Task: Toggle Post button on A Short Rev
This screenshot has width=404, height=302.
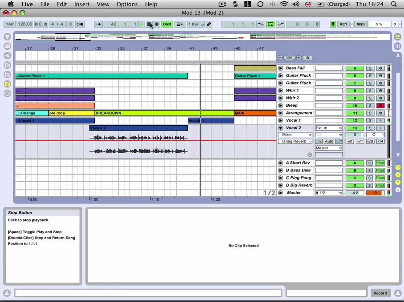Action: pos(380,163)
